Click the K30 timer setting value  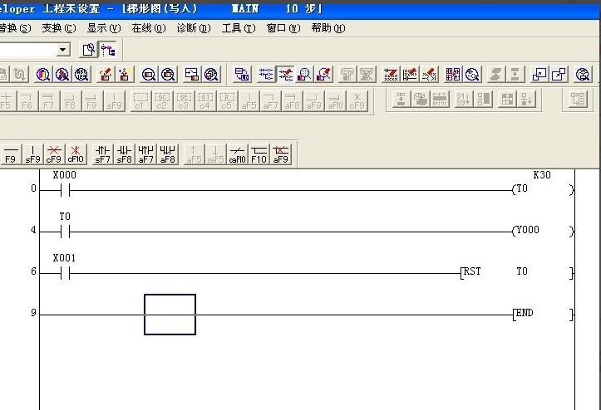(542, 175)
